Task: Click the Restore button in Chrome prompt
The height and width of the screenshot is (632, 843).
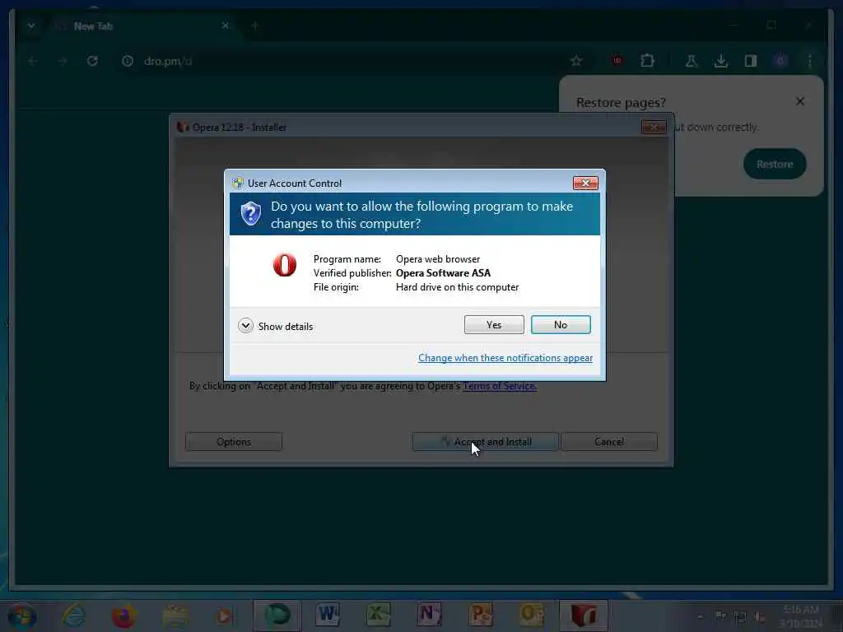Action: pos(774,164)
